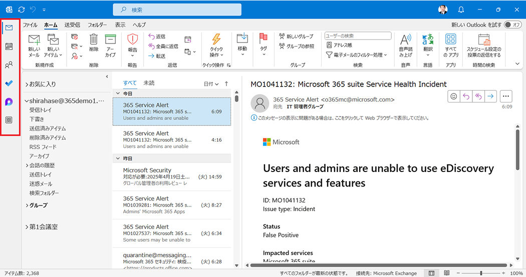This screenshot has height=277, width=526.
Task: Expand the Favorites folder group
Action: coord(41,84)
